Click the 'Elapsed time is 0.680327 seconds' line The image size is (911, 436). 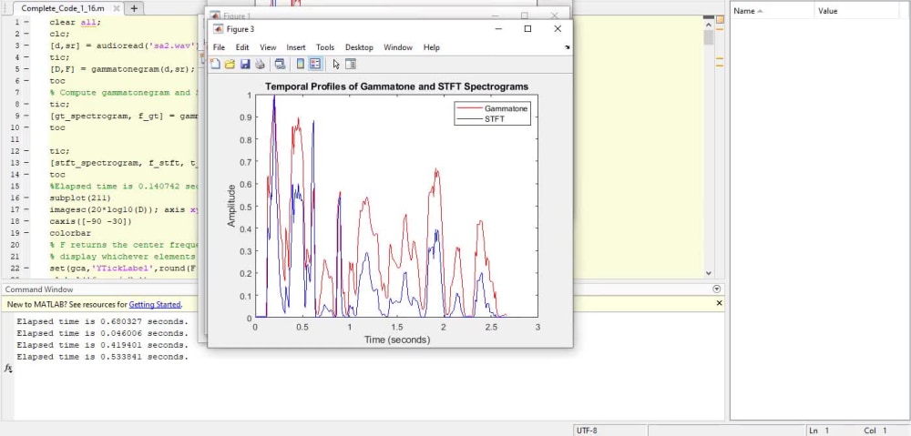point(102,321)
